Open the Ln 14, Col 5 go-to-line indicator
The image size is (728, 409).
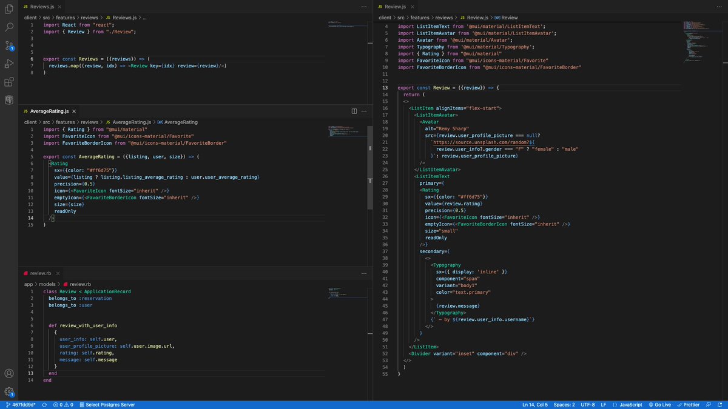pos(535,404)
